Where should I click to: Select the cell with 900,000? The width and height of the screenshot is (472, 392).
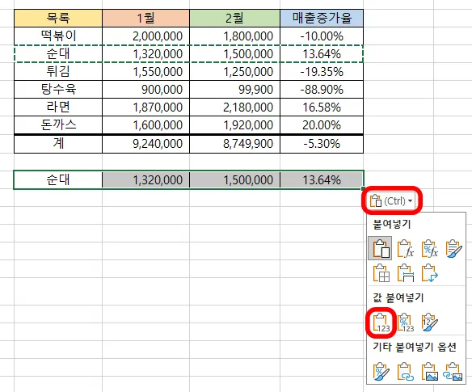pos(145,90)
